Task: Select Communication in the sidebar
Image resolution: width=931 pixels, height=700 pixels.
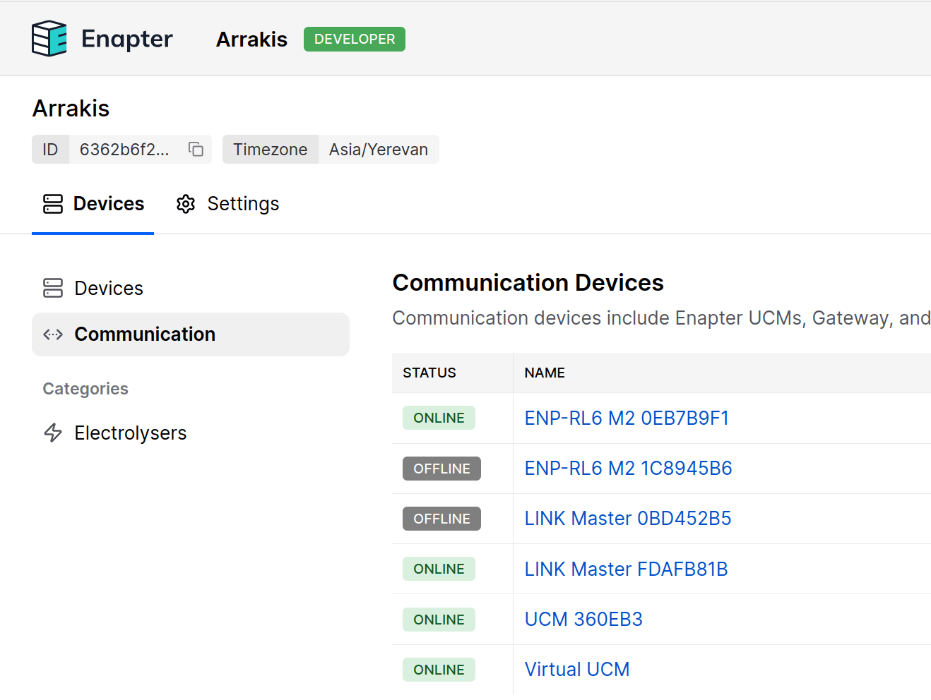Action: 145,334
